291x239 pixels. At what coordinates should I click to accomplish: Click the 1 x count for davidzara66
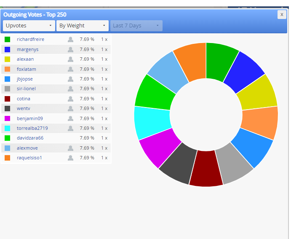click(x=104, y=138)
